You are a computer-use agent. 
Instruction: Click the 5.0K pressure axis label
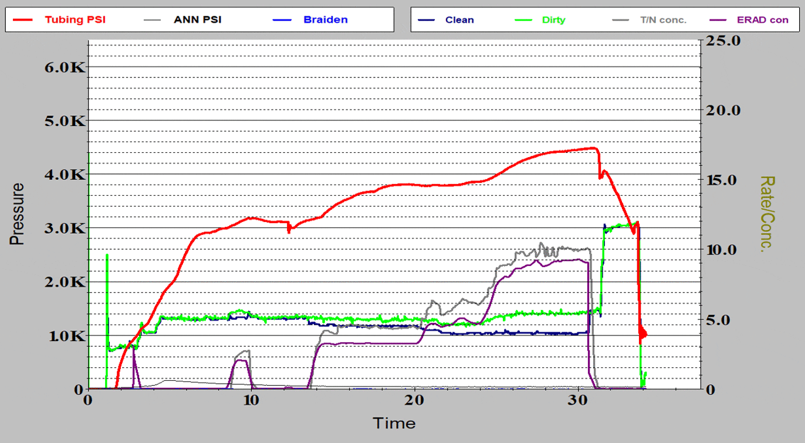click(x=65, y=121)
